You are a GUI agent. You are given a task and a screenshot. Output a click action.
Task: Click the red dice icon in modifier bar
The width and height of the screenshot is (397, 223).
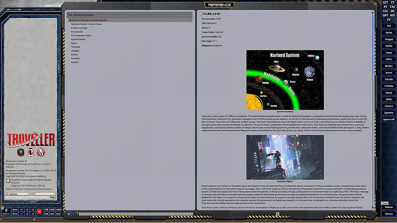coord(39,212)
